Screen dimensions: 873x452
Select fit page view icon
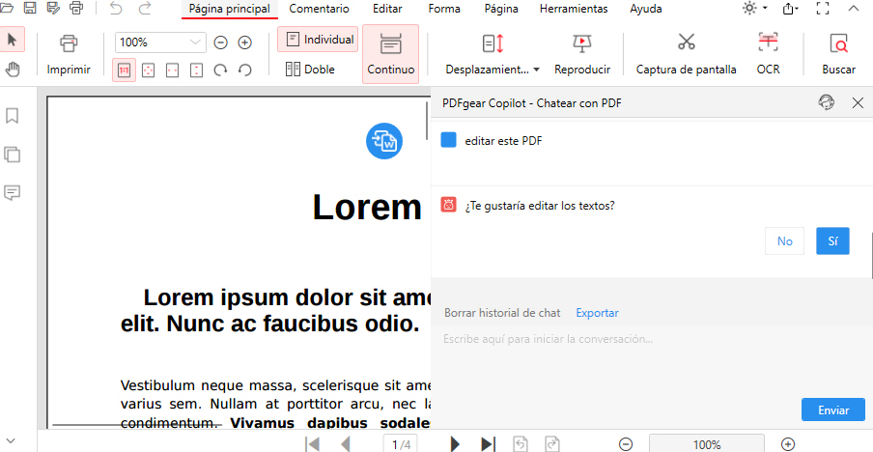pos(148,71)
